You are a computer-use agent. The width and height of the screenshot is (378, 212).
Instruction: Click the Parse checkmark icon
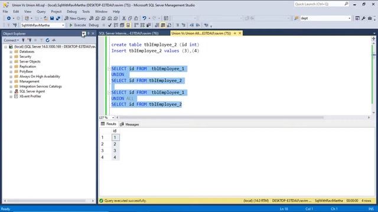click(110, 25)
